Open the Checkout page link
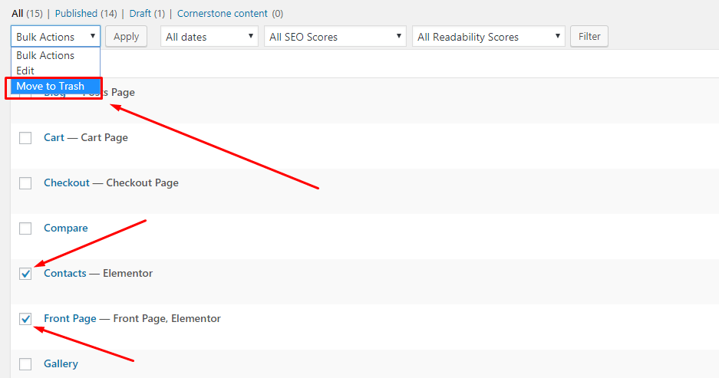Screen dimensions: 719x378 tap(67, 182)
